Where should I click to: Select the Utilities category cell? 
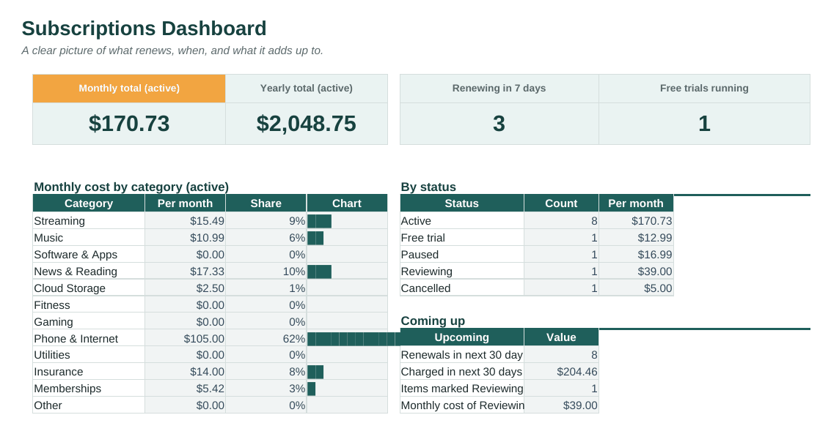point(89,355)
